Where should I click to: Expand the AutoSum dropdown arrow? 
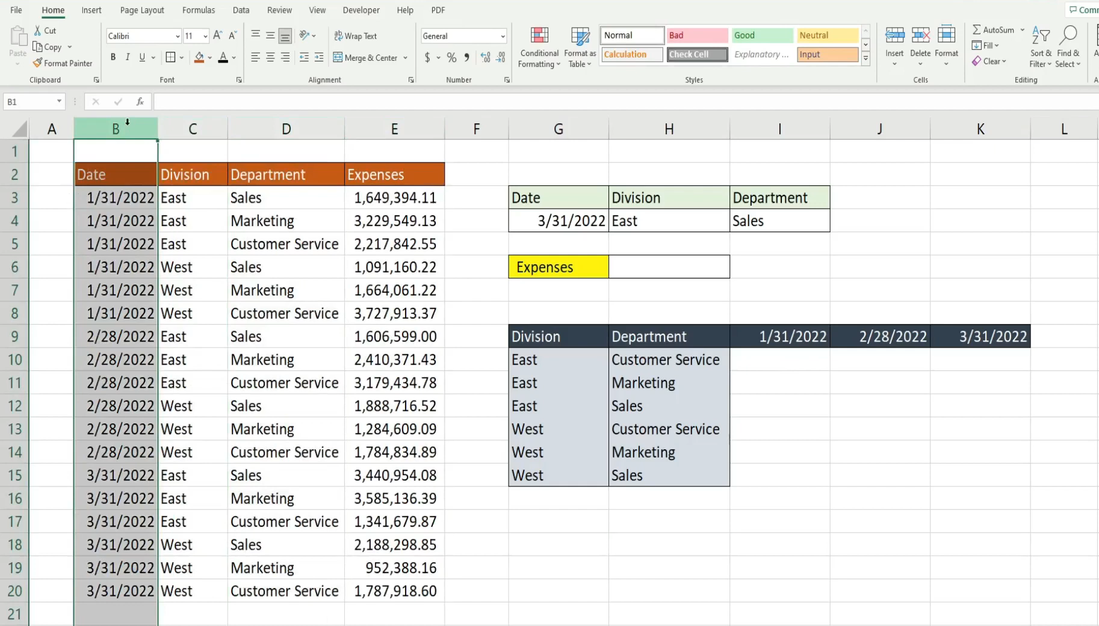[x=1022, y=30]
